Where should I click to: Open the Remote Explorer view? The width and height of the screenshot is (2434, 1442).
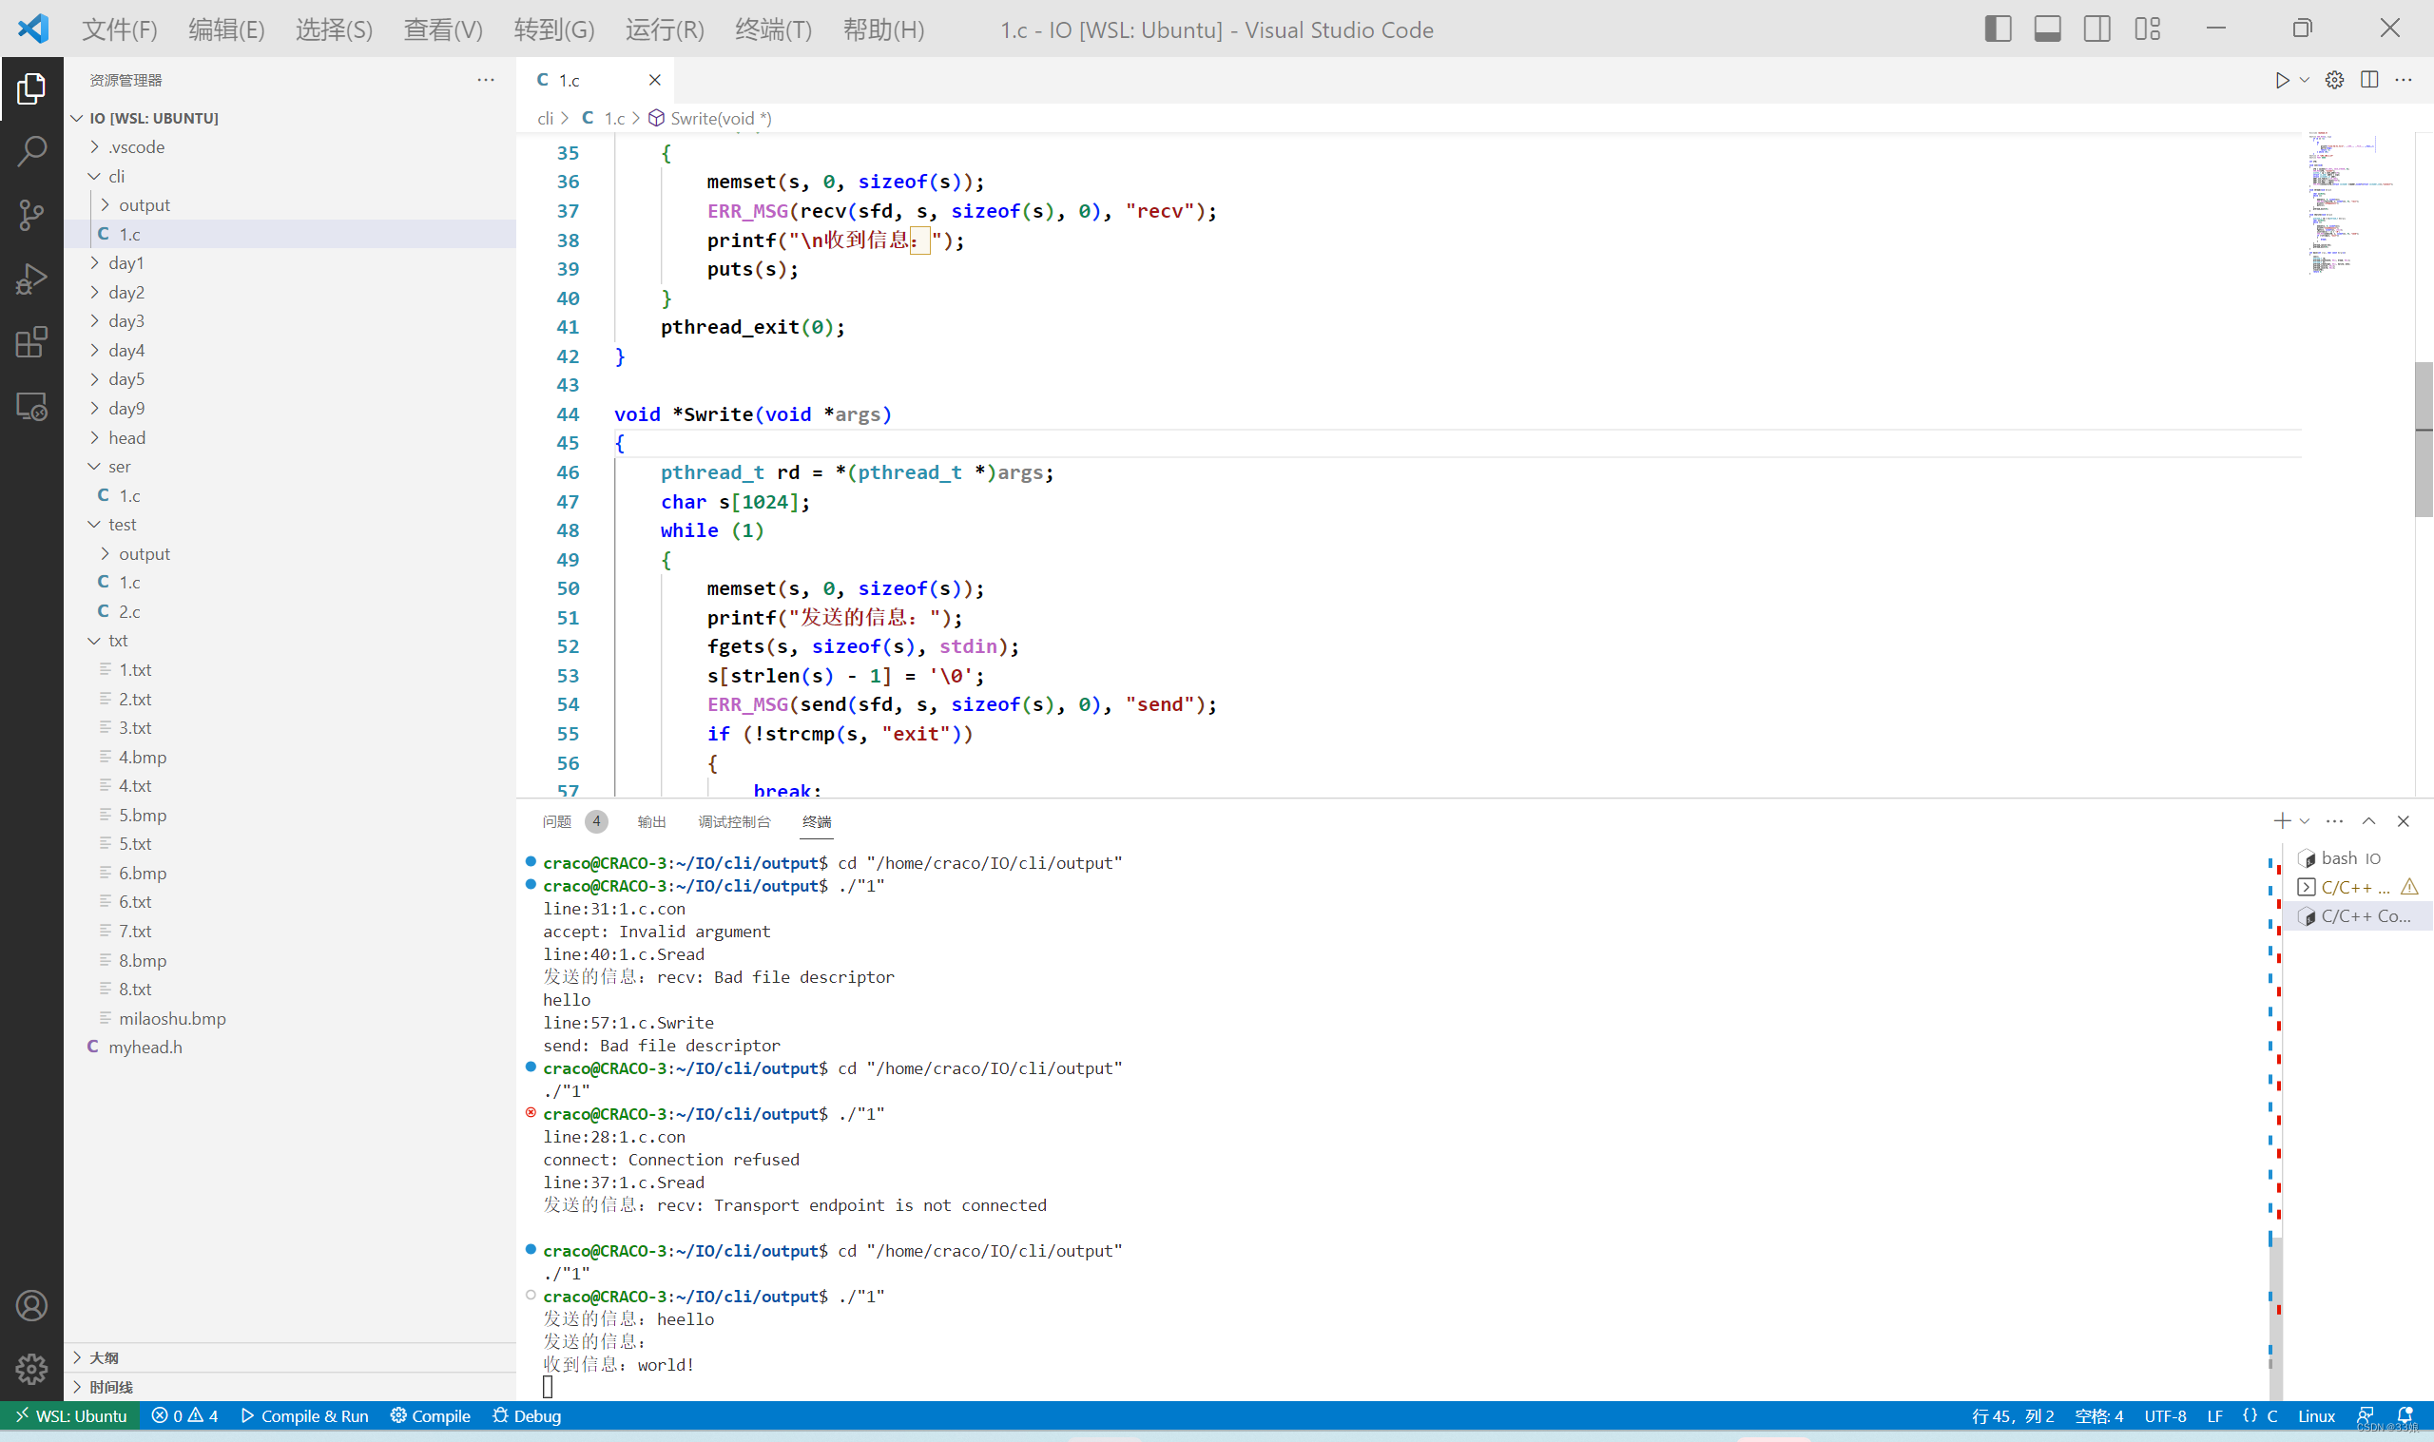(x=31, y=406)
